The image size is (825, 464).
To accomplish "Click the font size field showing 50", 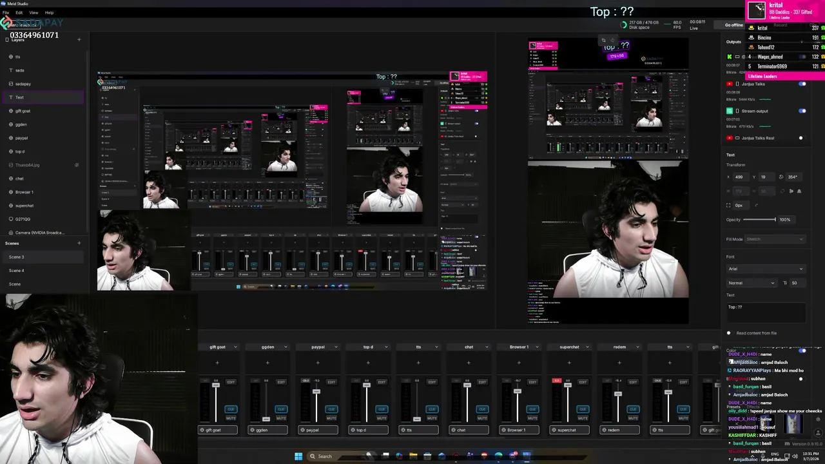I will (x=798, y=283).
